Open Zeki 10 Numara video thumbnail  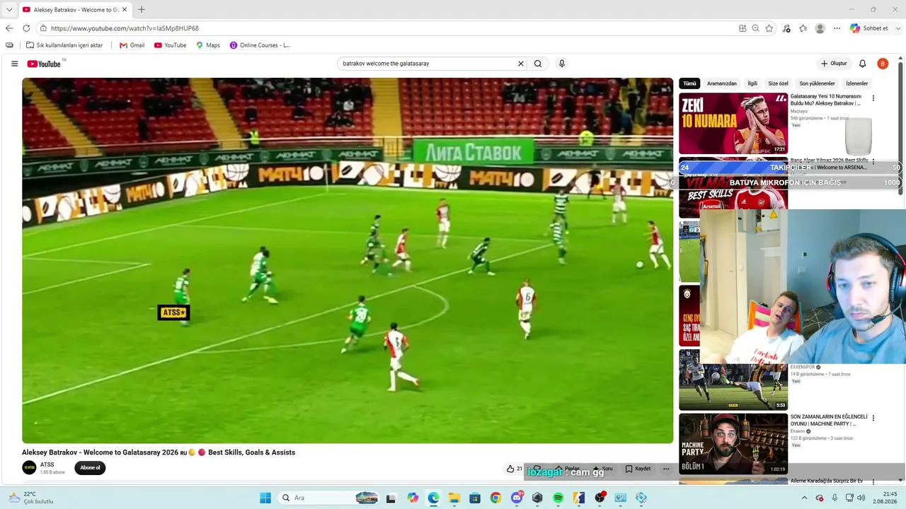tap(733, 124)
